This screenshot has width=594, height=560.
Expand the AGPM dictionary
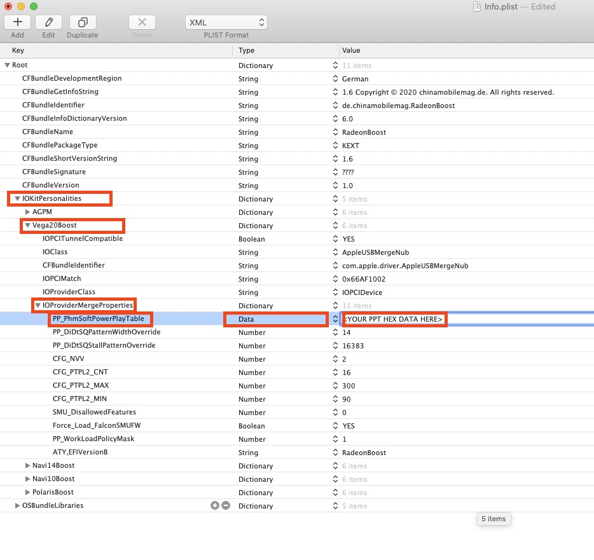tap(27, 212)
